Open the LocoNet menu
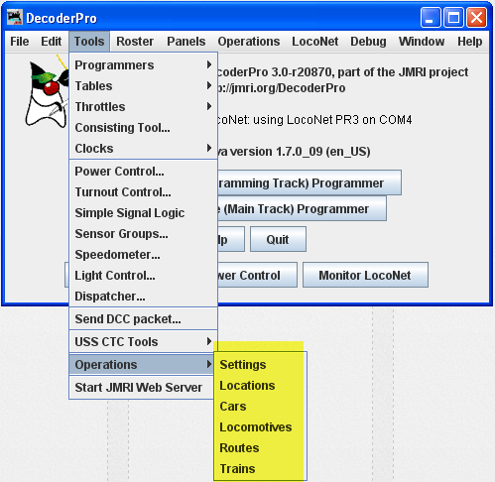This screenshot has width=495, height=482. pyautogui.click(x=314, y=42)
